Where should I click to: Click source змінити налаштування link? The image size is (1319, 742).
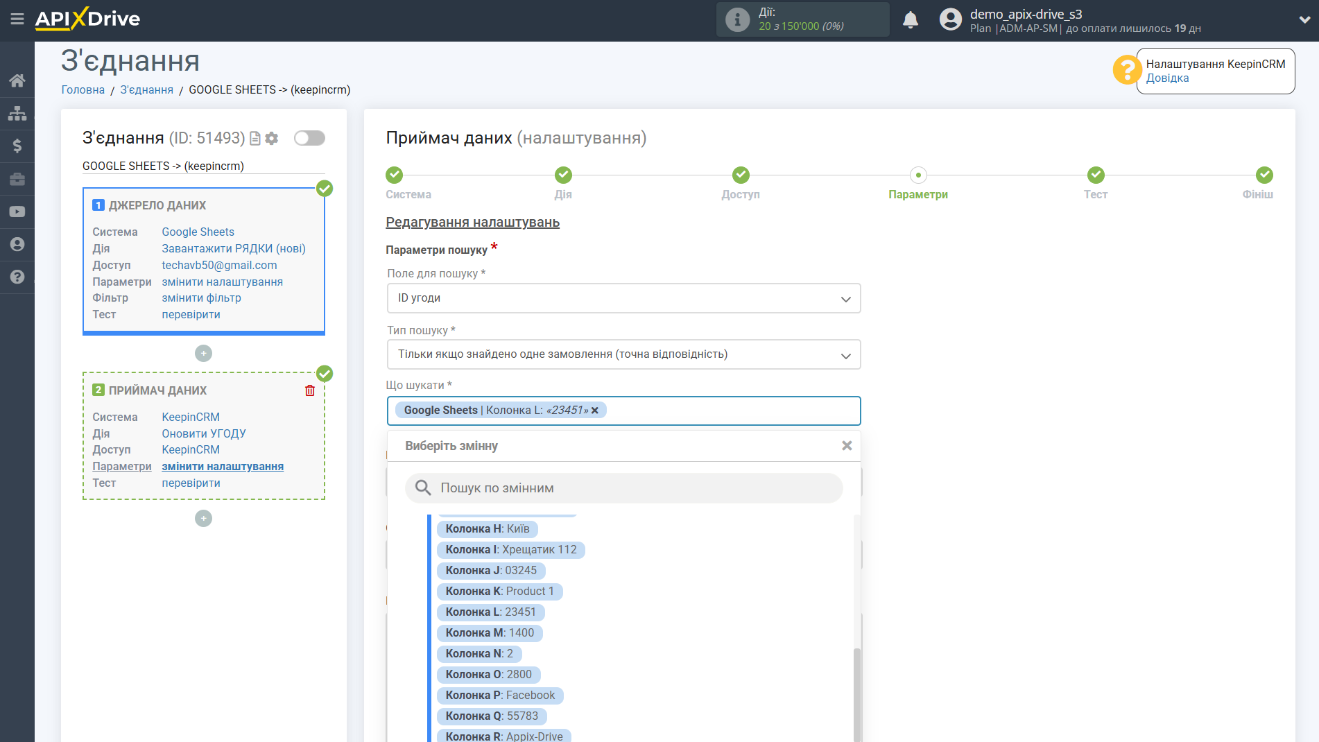(x=222, y=282)
